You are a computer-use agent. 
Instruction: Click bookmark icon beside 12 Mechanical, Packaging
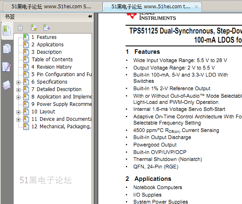[26, 127]
